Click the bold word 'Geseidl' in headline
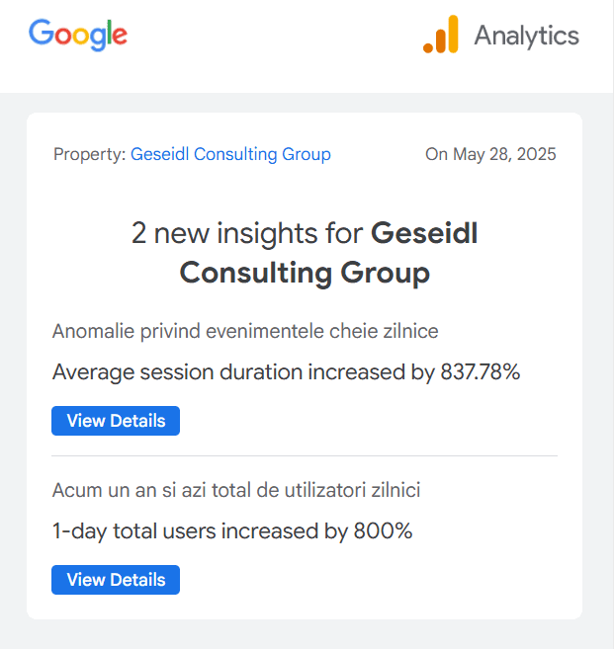This screenshot has width=616, height=649. (x=424, y=233)
